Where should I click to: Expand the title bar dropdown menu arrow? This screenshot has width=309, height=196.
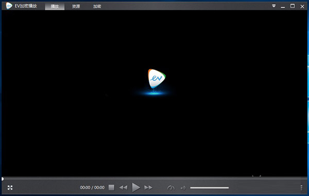(274, 6)
